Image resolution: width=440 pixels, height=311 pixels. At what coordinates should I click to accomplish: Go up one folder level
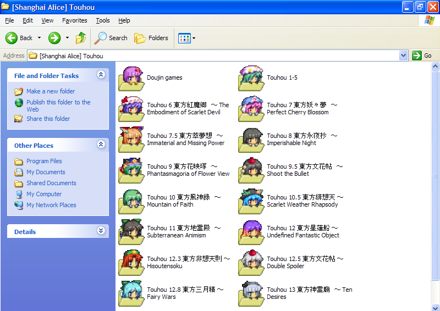click(x=81, y=38)
